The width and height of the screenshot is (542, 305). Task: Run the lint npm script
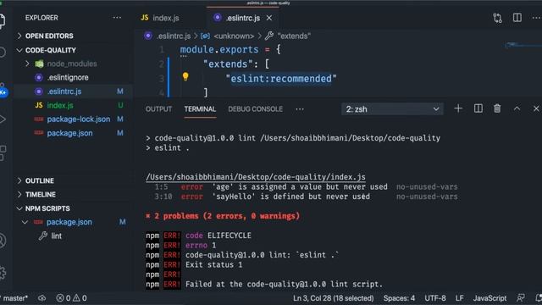57,236
